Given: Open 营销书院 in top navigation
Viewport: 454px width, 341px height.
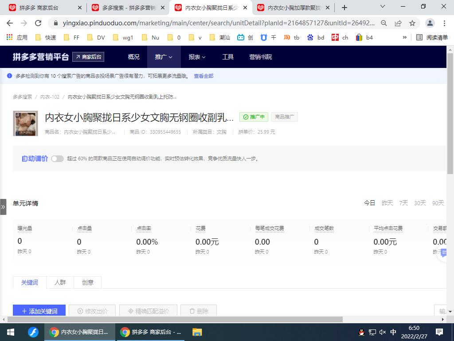Looking at the screenshot, I should point(261,57).
